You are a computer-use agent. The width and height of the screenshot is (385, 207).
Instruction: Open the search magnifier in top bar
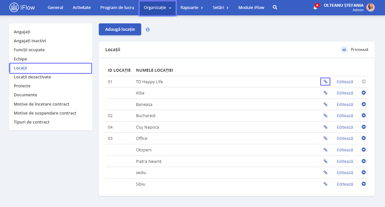pos(275,7)
